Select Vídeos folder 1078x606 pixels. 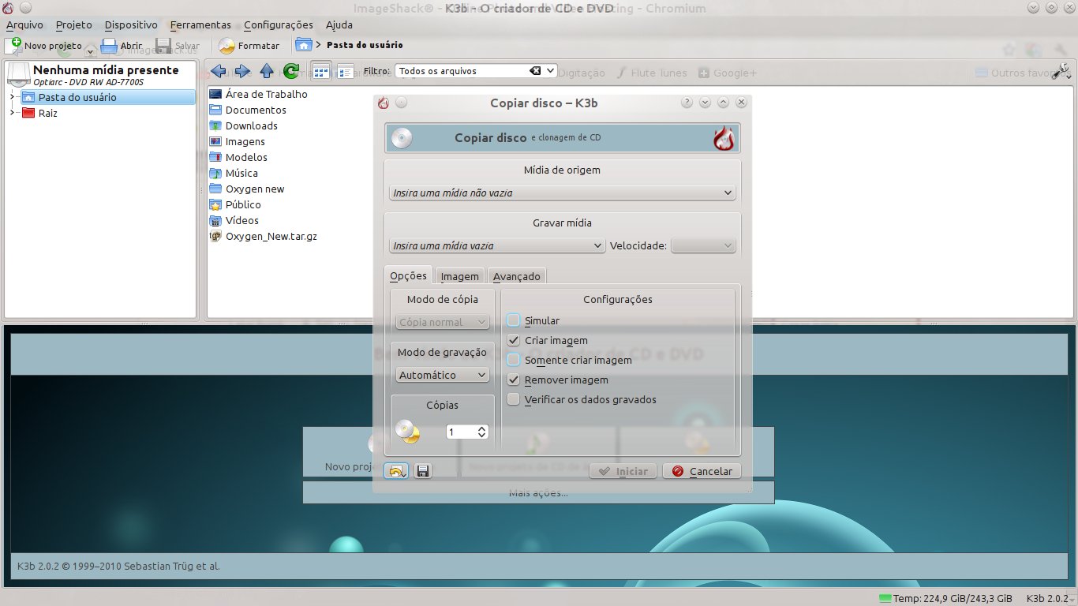(234, 220)
